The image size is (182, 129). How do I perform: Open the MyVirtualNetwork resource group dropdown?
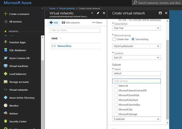[x=137, y=46]
